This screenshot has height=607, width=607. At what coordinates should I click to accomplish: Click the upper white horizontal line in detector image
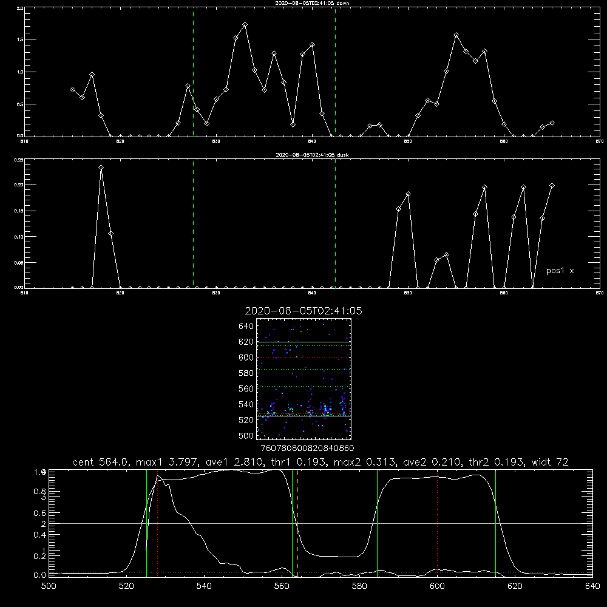[303, 342]
